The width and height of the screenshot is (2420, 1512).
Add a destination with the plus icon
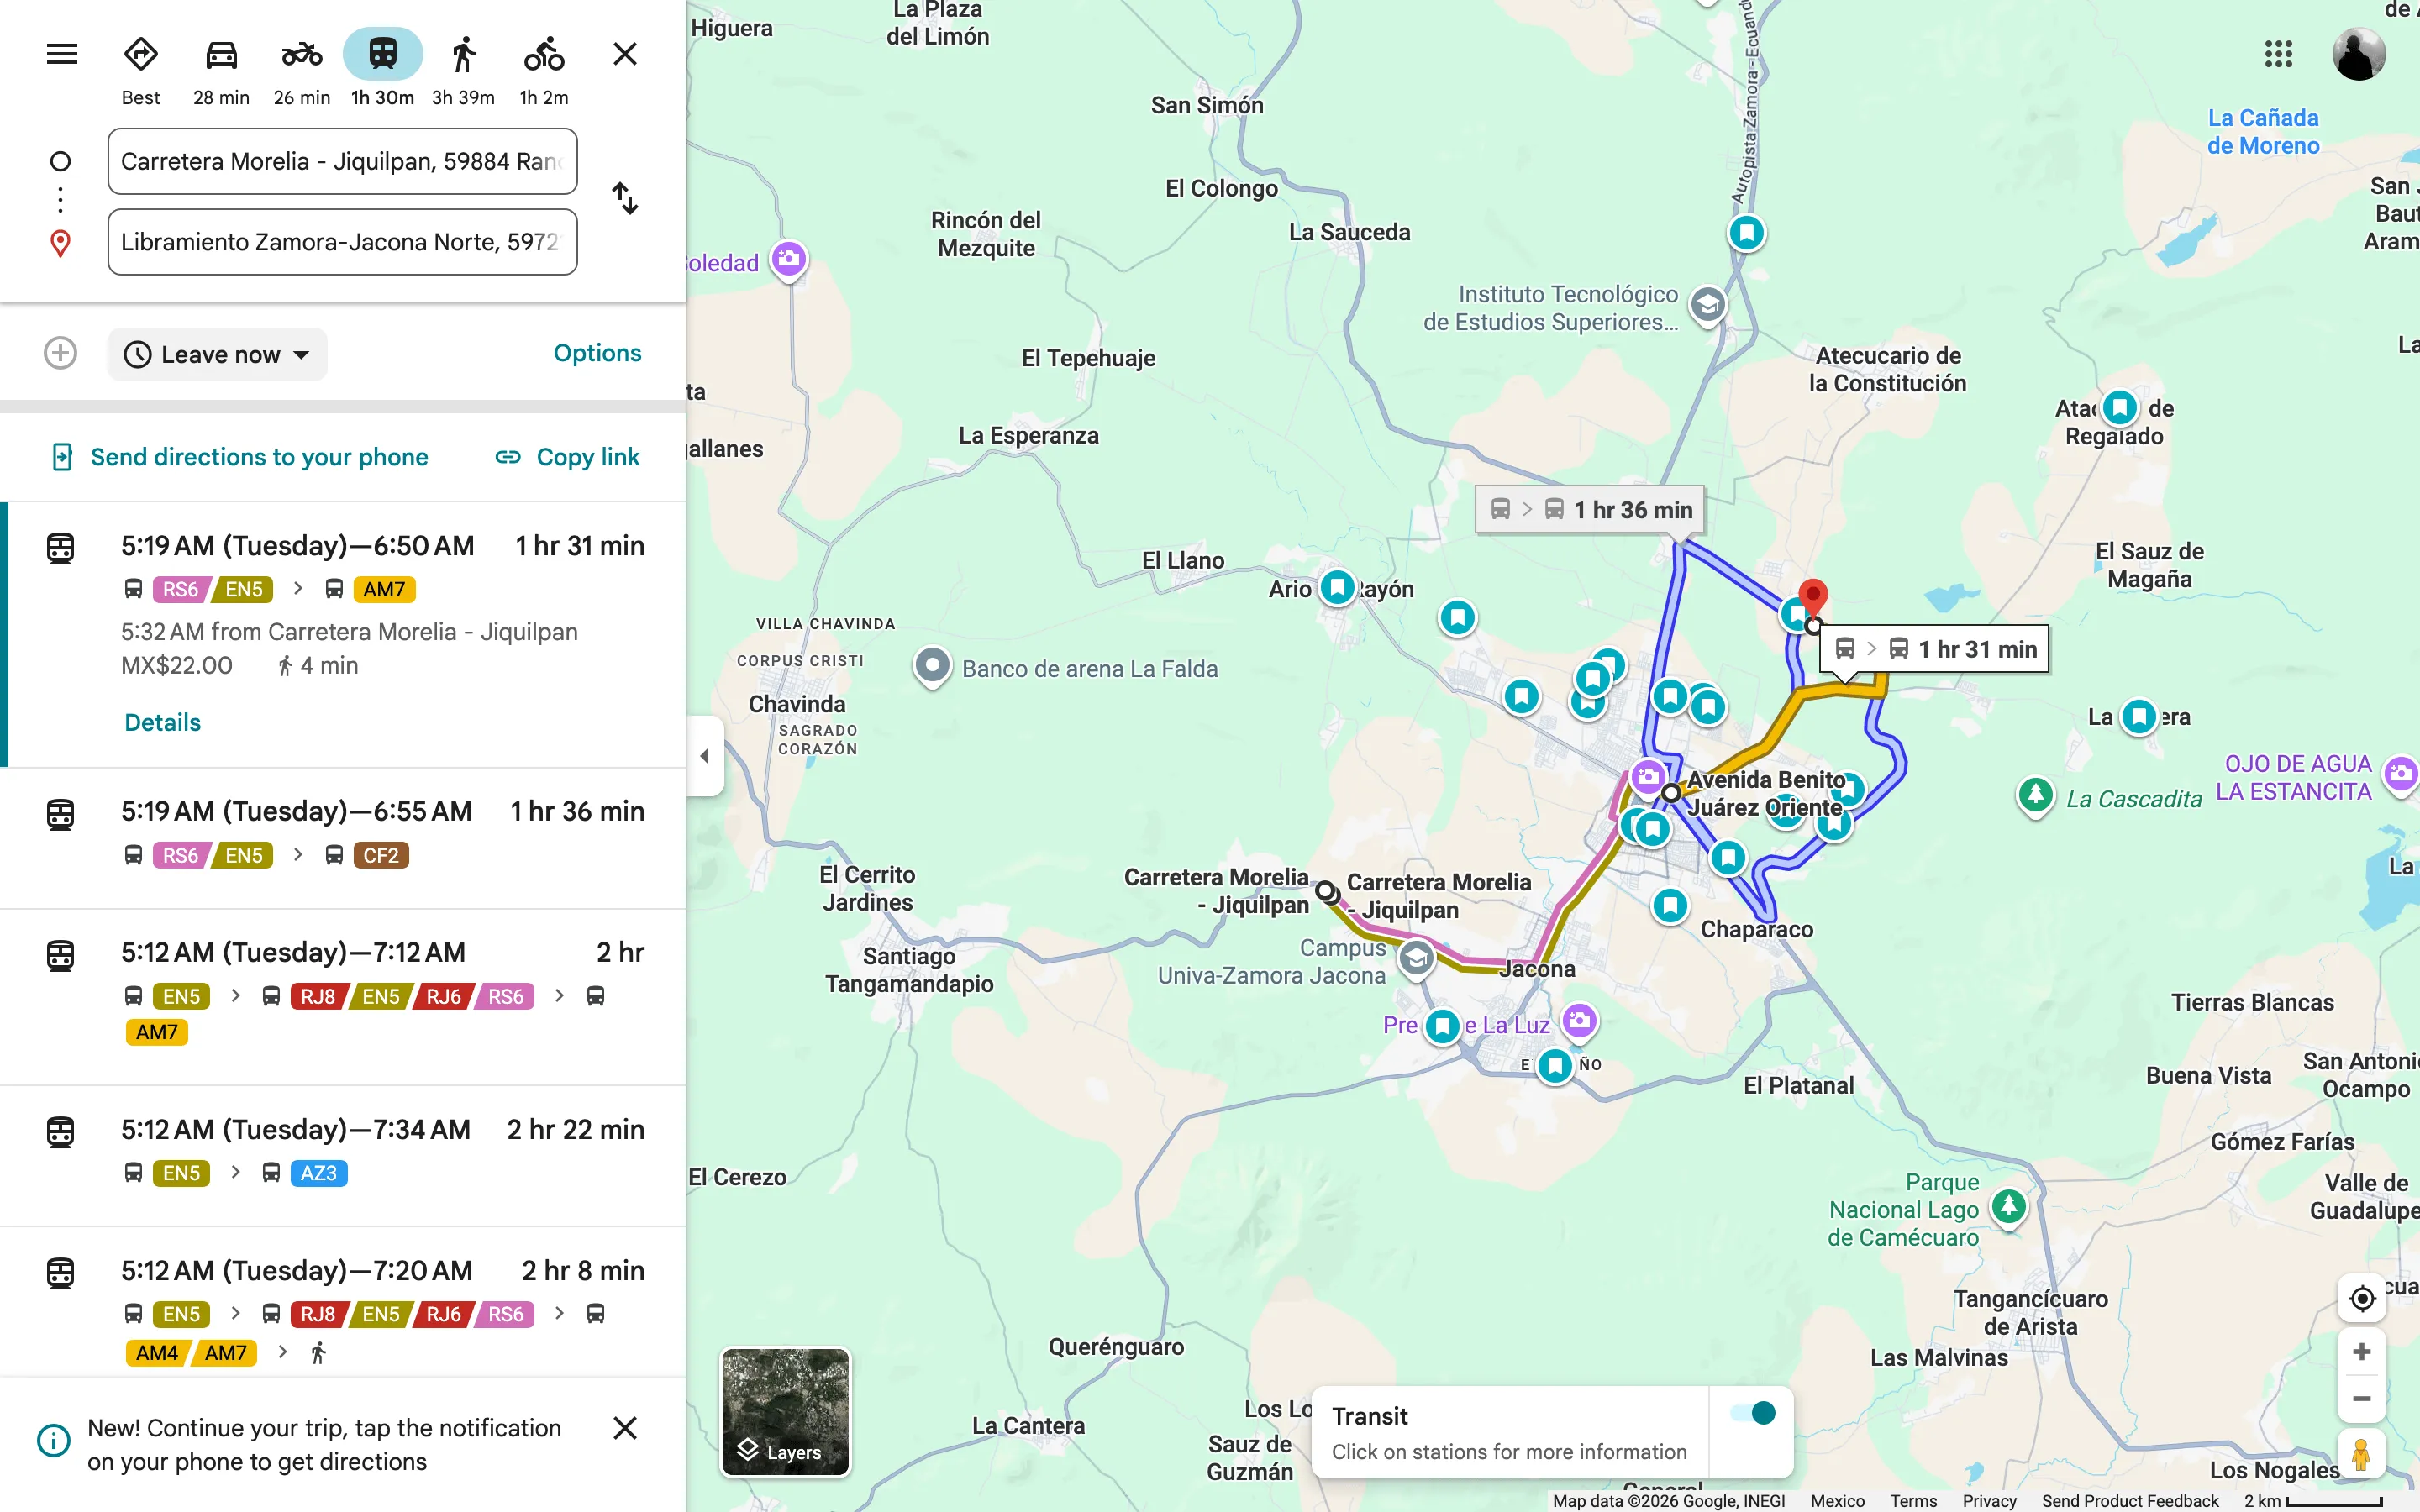click(x=61, y=353)
